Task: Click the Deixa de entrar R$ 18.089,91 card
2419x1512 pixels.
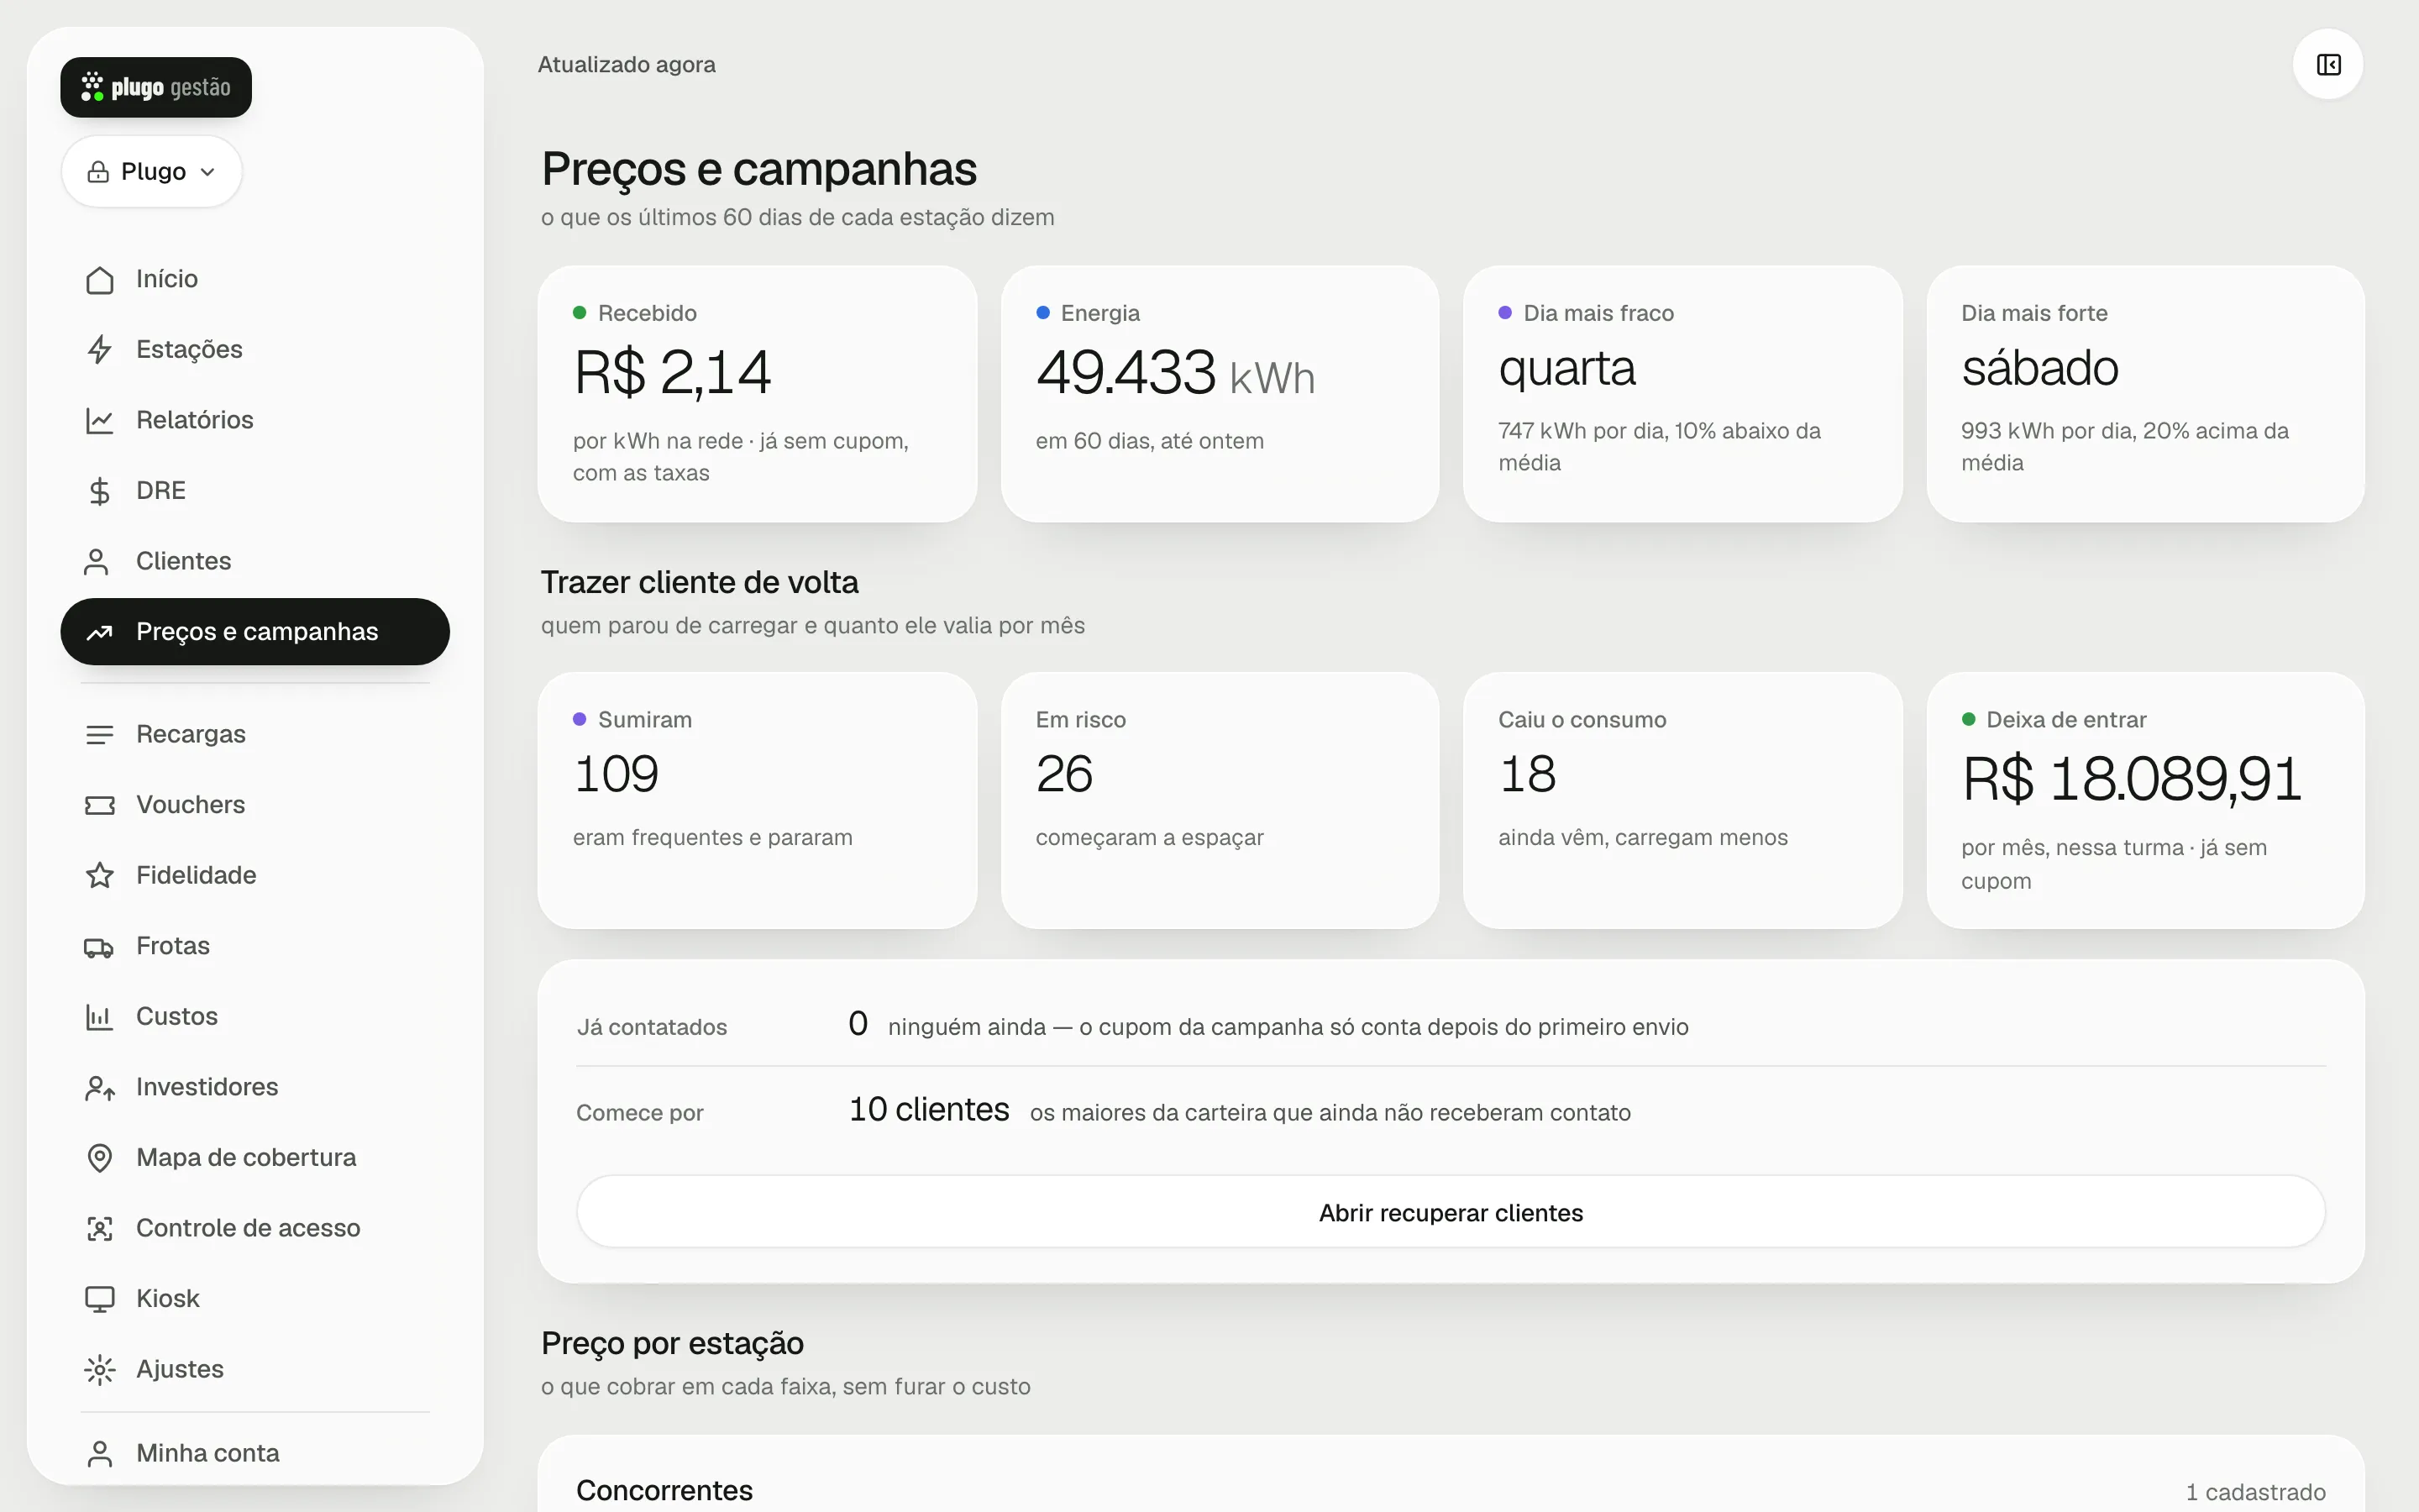Action: click(2145, 800)
